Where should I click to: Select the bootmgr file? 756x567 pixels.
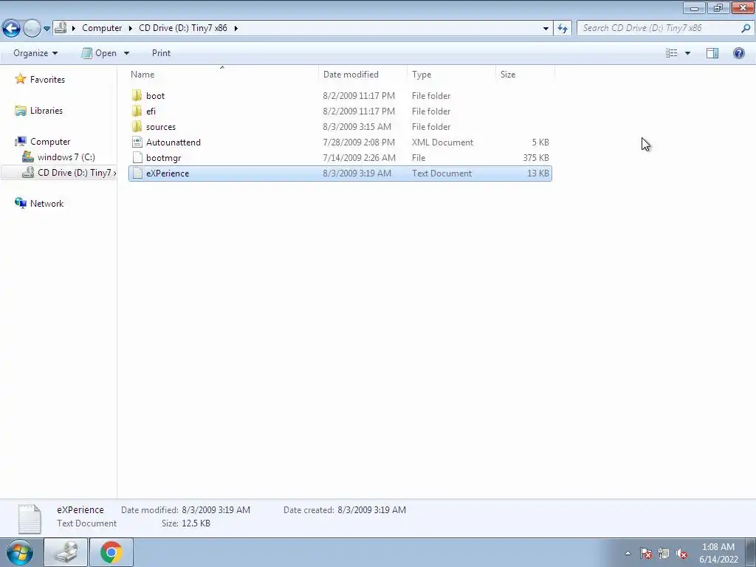(x=340, y=158)
